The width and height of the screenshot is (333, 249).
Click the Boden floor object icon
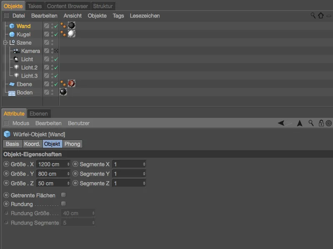(12, 93)
